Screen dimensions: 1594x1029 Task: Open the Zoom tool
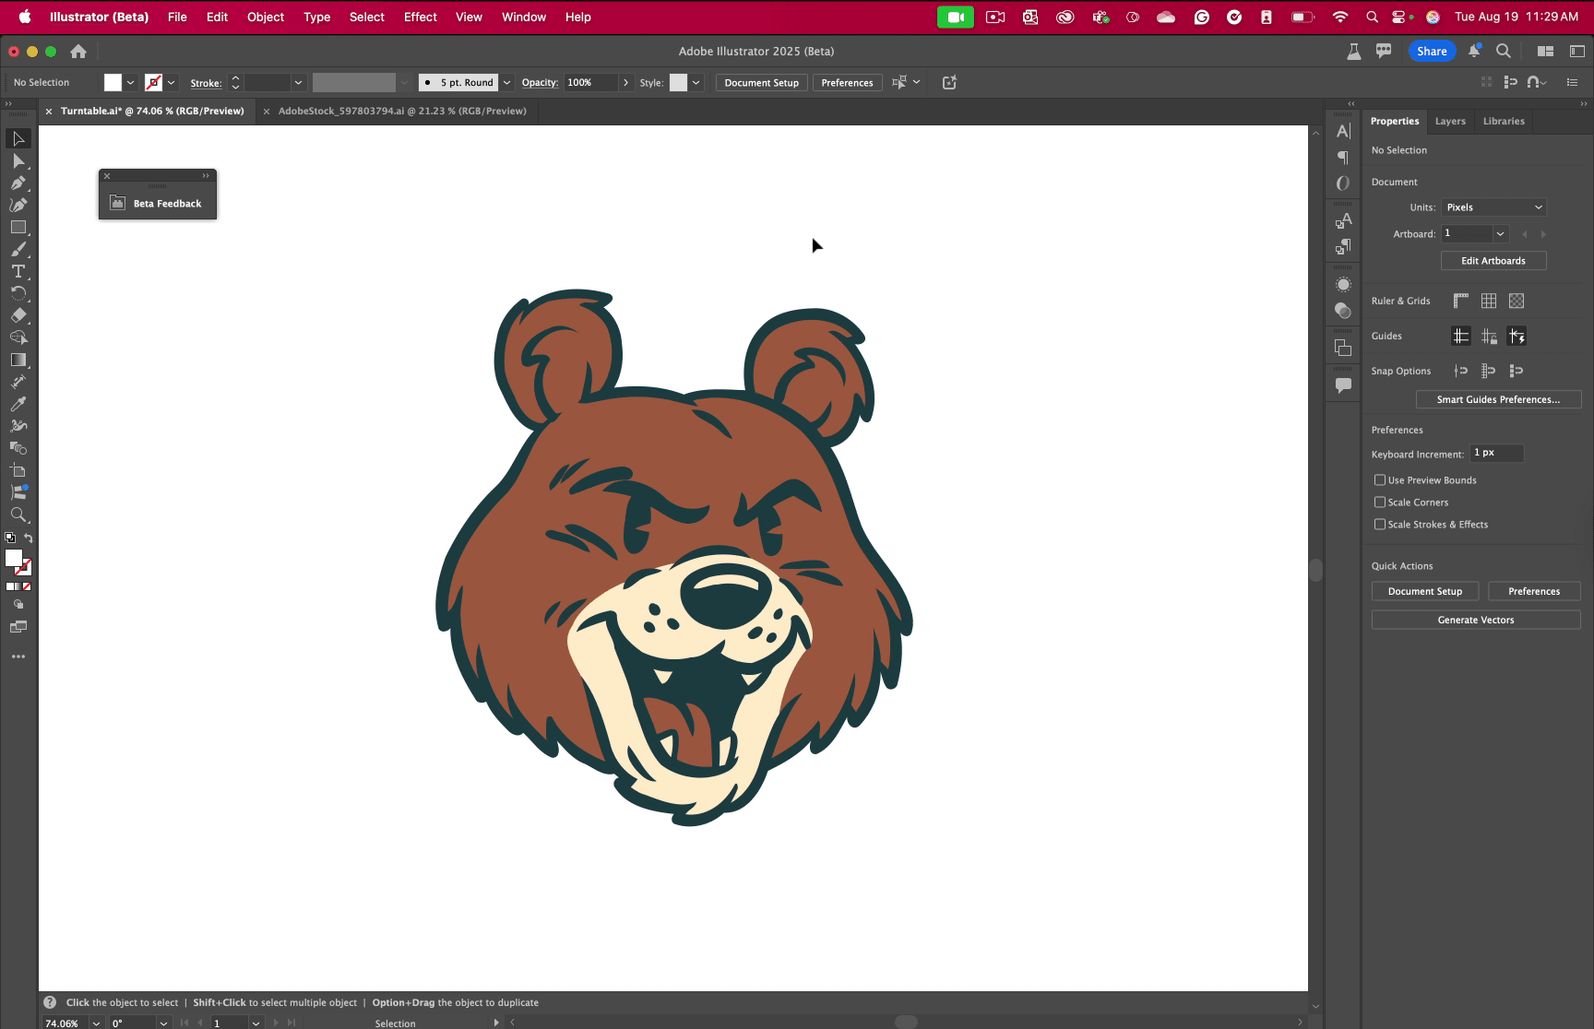(x=18, y=513)
